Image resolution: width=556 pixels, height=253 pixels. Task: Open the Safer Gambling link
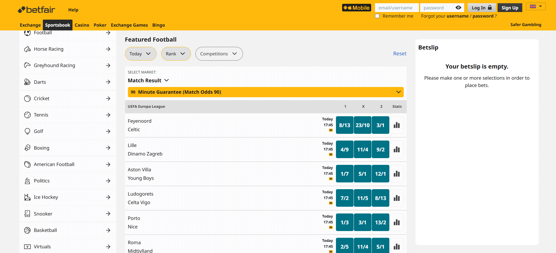[x=526, y=25]
